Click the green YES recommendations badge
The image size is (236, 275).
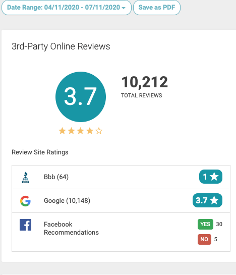click(205, 224)
